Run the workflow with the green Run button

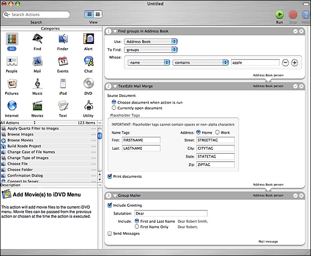click(279, 15)
